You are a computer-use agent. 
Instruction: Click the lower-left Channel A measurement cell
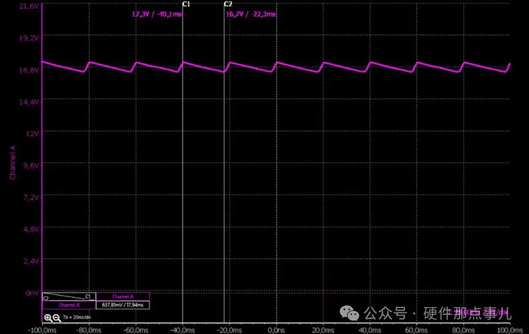[68, 305]
